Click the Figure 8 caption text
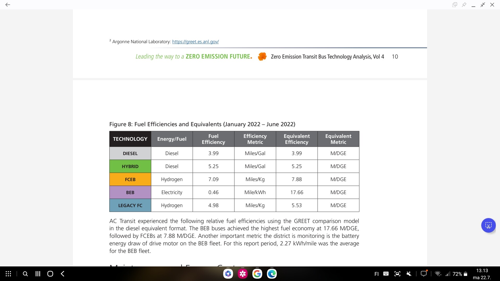This screenshot has height=281, width=500. pyautogui.click(x=202, y=124)
